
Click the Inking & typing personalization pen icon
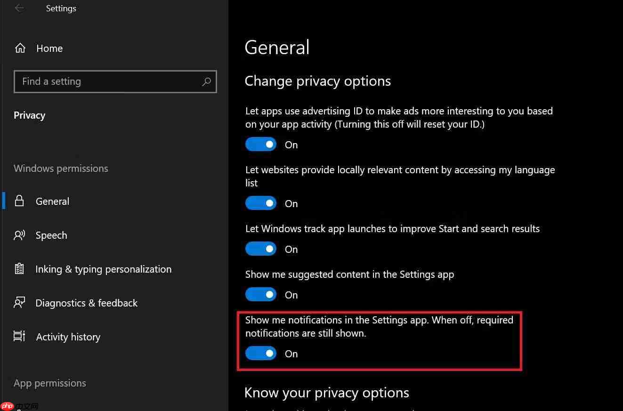click(19, 268)
